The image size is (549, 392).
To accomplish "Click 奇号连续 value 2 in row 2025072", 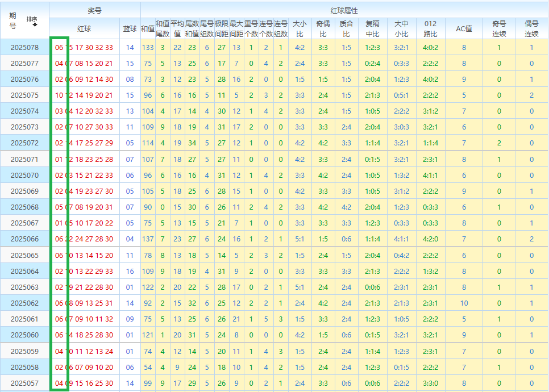I will 499,143.
